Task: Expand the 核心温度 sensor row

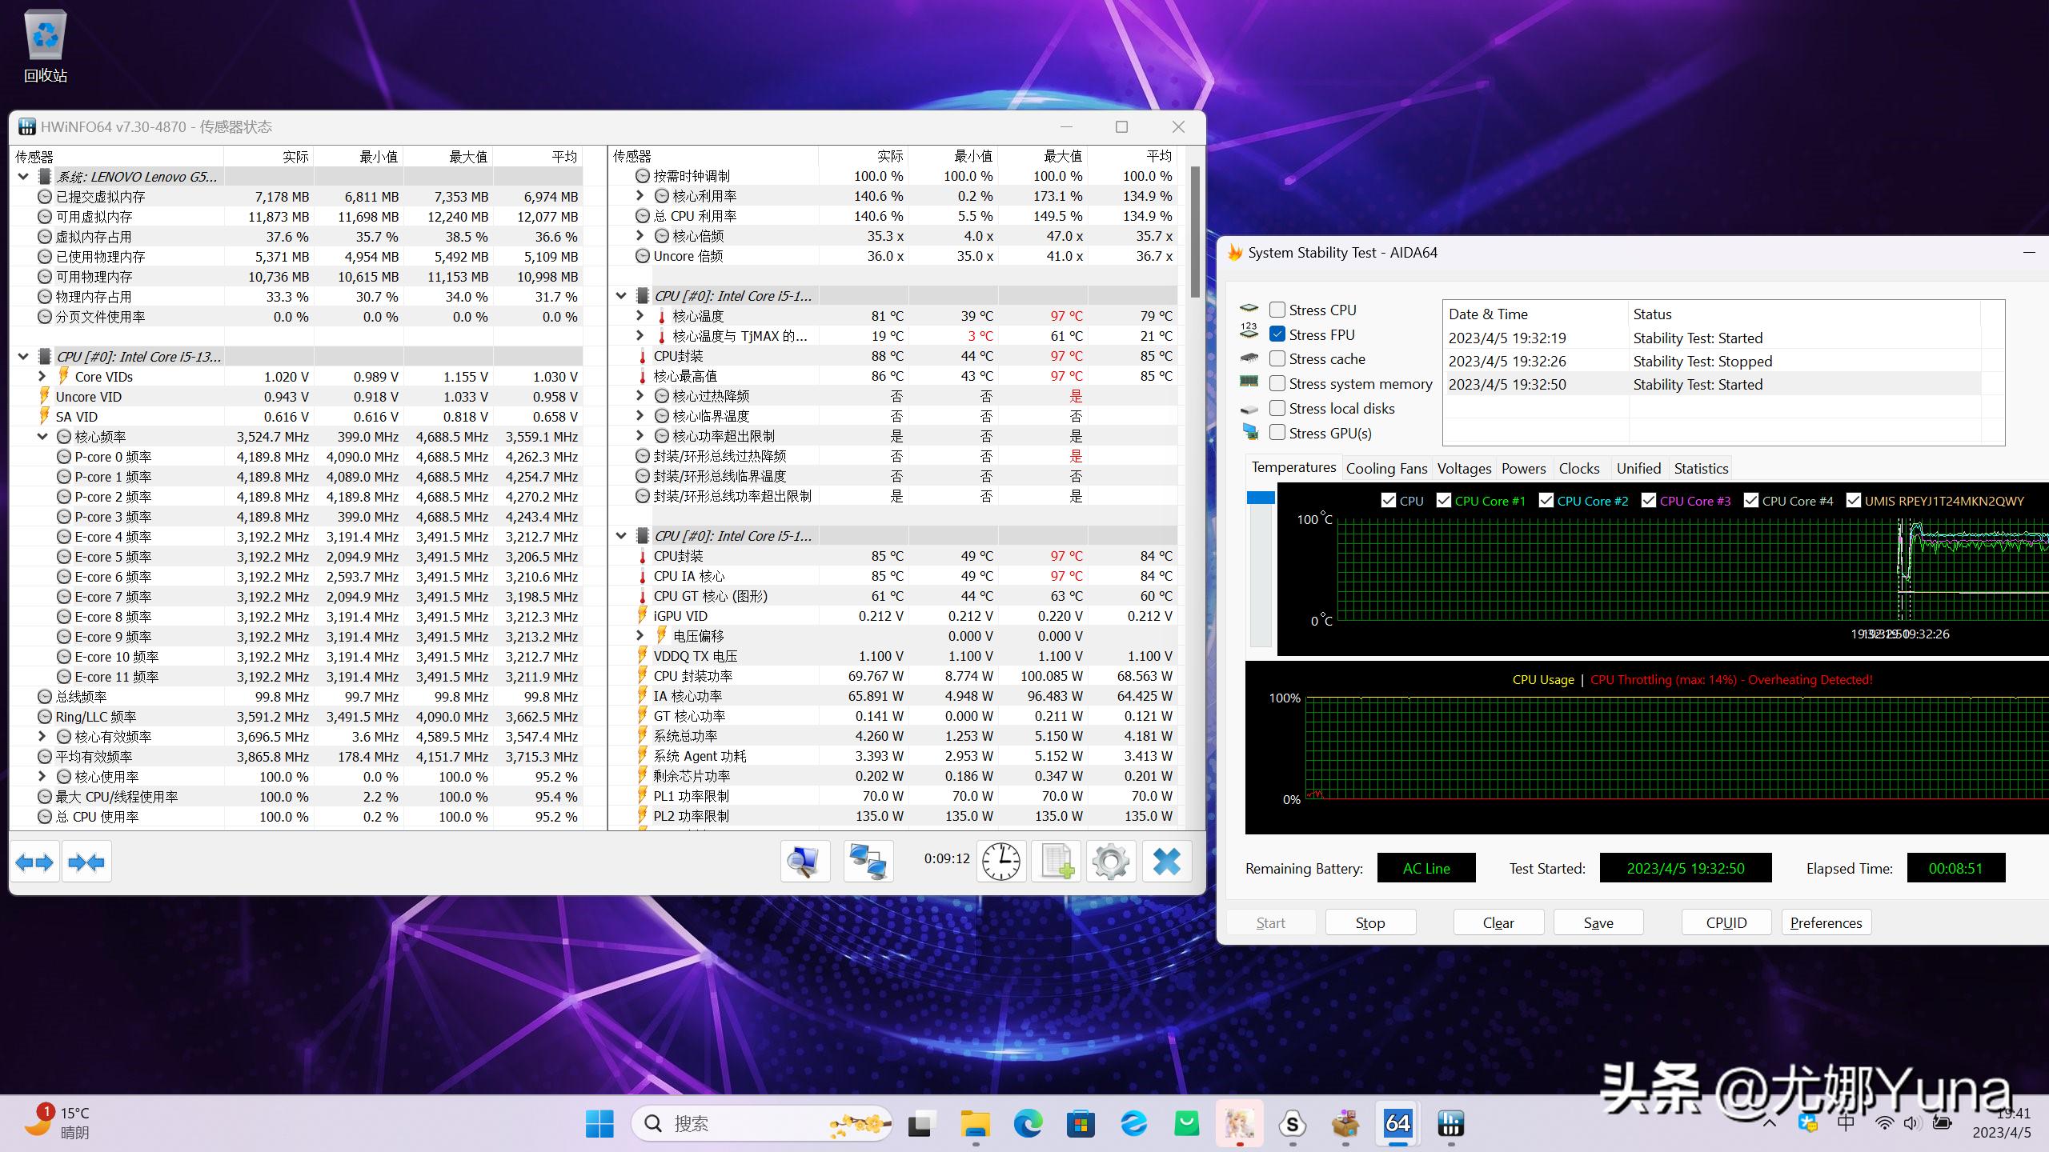Action: tap(640, 316)
